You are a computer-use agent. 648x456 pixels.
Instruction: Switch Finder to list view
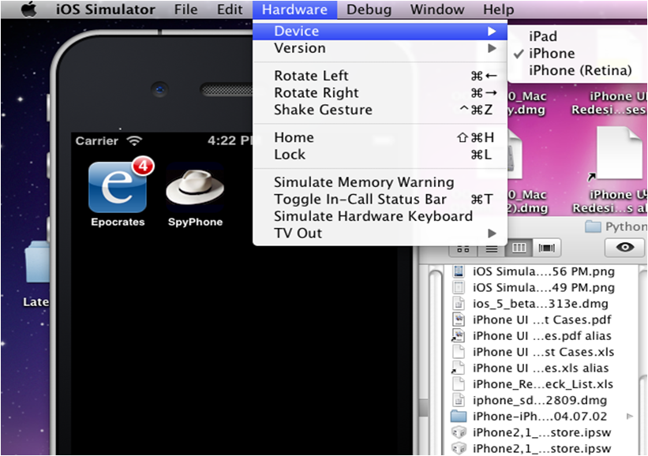pyautogui.click(x=492, y=248)
